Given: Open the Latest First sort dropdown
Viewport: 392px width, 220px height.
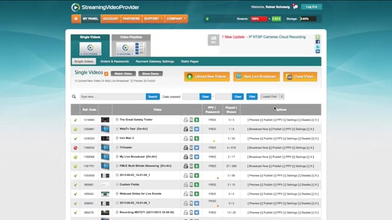Looking at the screenshot, I should tap(272, 97).
